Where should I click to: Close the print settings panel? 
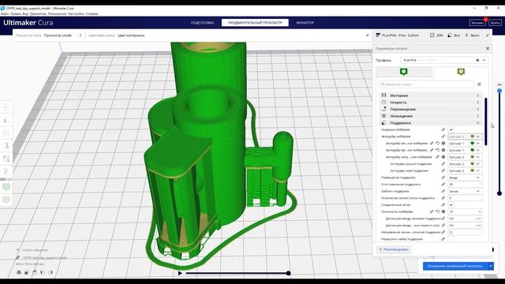pyautogui.click(x=488, y=48)
